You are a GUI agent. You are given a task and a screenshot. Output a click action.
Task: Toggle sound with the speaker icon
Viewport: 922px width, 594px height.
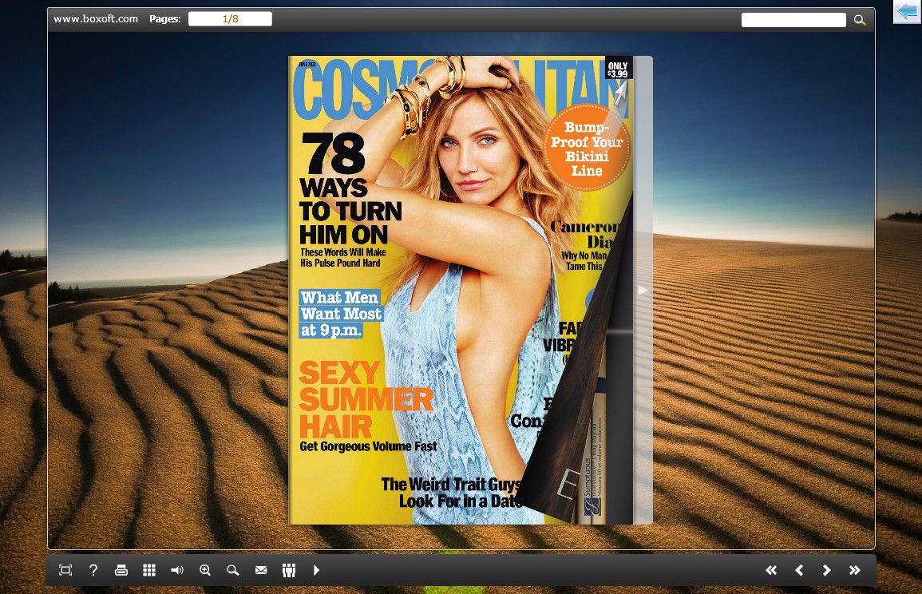click(x=177, y=570)
